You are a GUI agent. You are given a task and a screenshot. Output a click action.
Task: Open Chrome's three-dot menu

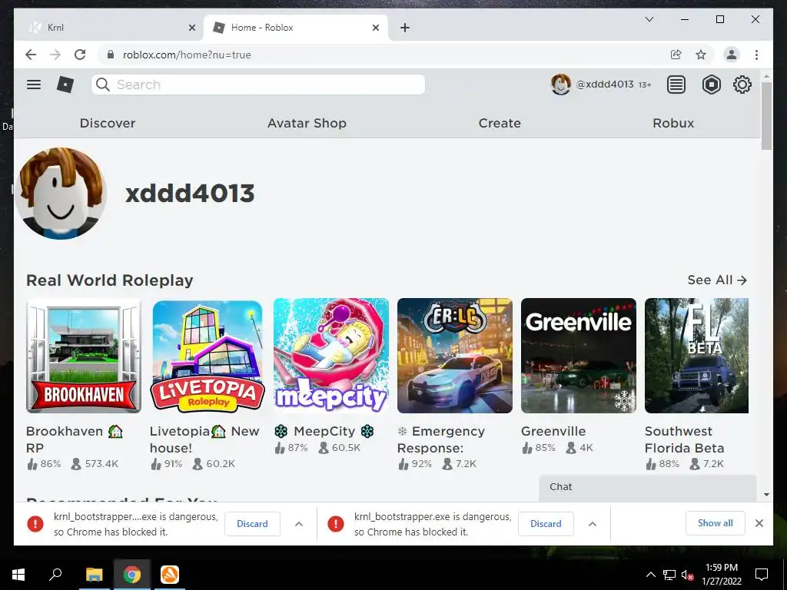756,55
